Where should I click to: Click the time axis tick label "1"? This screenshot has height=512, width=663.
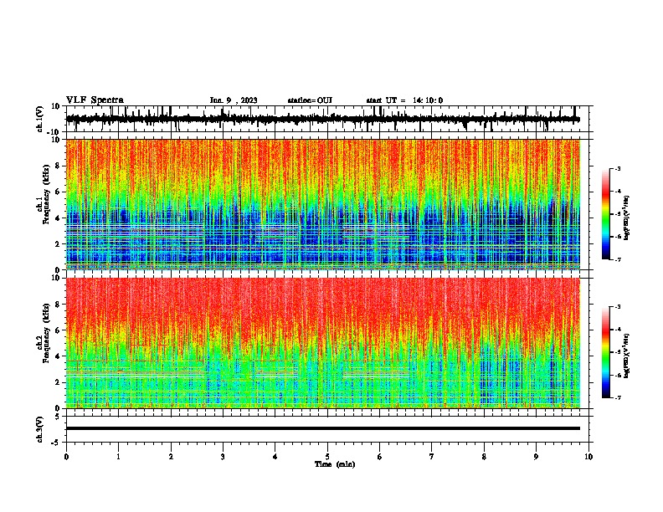[x=118, y=457]
